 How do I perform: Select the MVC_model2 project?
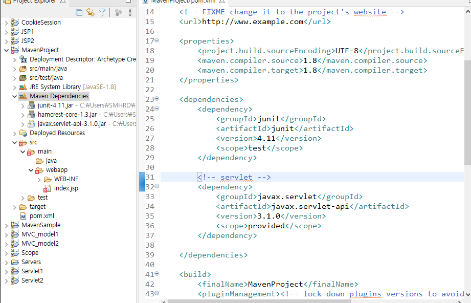click(40, 244)
